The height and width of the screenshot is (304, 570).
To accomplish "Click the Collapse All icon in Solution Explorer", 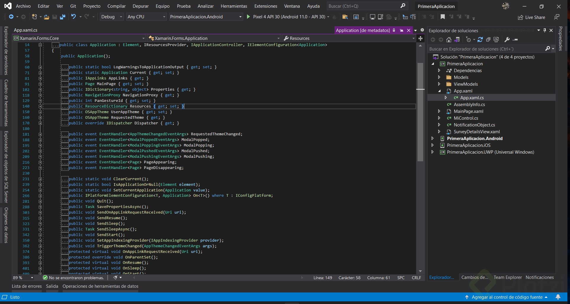I will click(x=488, y=40).
